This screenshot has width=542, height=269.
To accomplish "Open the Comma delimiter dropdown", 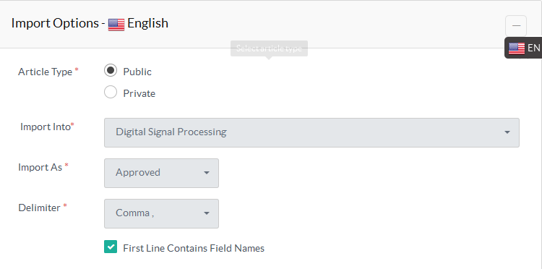I will (x=161, y=213).
